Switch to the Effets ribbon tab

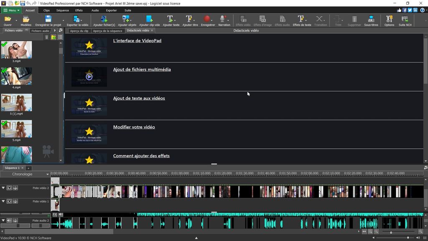(x=79, y=10)
